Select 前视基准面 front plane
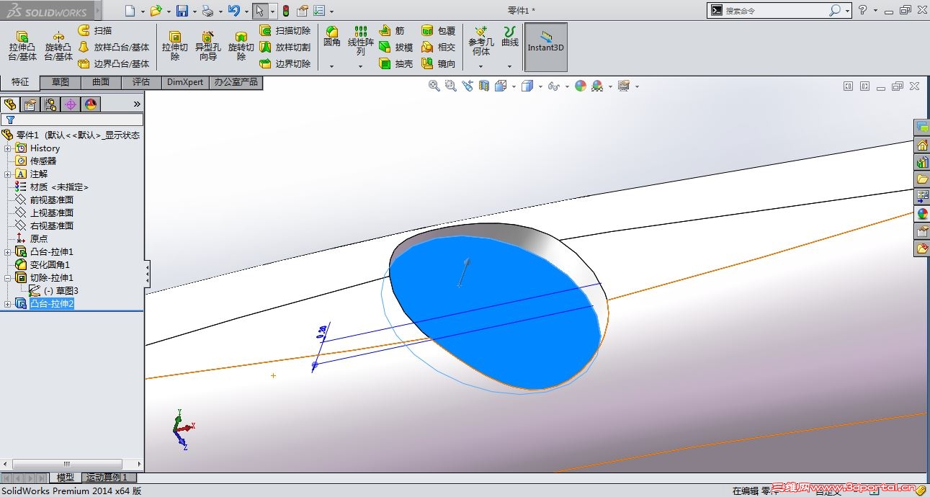This screenshot has height=497, width=930. click(x=51, y=200)
